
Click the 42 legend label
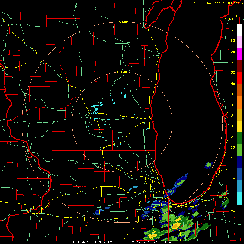pyautogui.click(x=233, y=94)
